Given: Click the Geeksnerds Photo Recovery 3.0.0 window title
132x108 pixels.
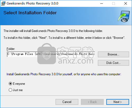Looking at the screenshot, I should click(32, 3).
